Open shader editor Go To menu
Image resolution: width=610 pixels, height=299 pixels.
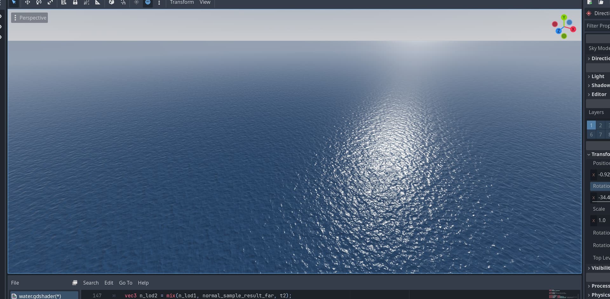click(x=125, y=283)
